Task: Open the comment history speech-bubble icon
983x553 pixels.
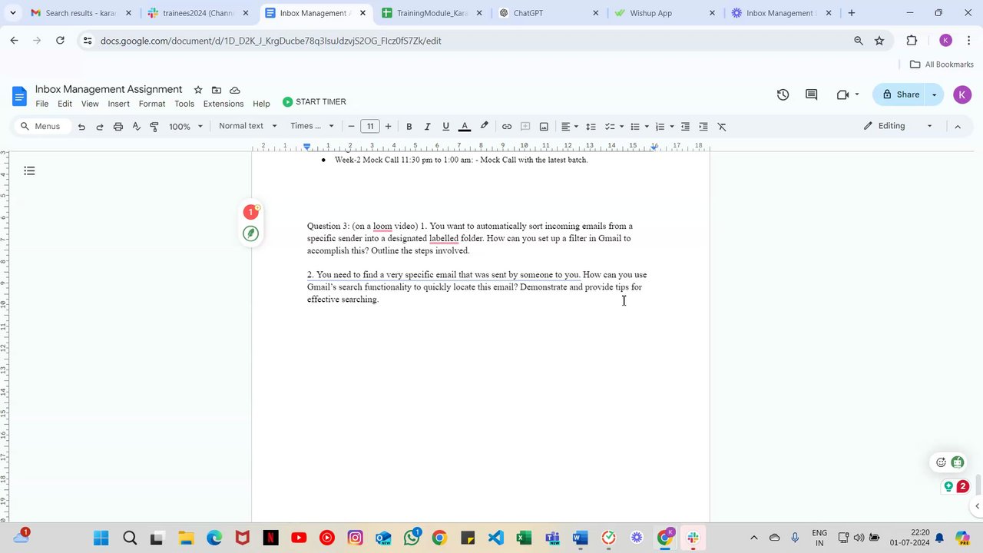Action: tap(811, 94)
